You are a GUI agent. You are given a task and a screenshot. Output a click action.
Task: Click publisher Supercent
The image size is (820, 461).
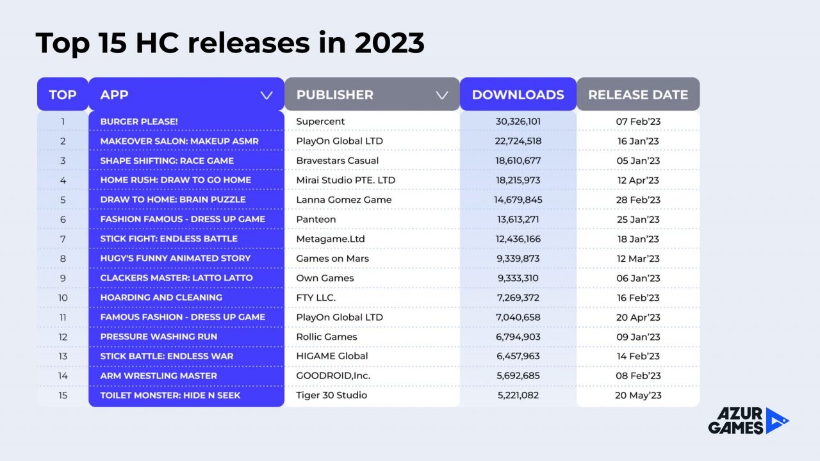click(320, 122)
